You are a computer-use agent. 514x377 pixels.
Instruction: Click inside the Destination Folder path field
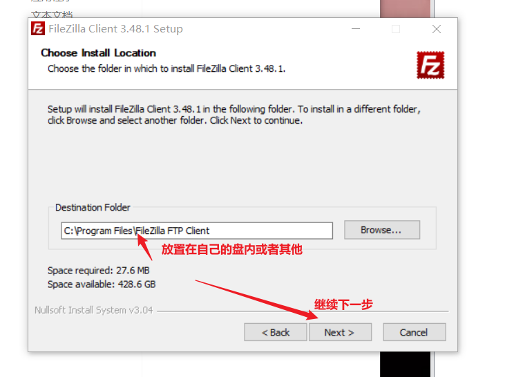point(197,231)
